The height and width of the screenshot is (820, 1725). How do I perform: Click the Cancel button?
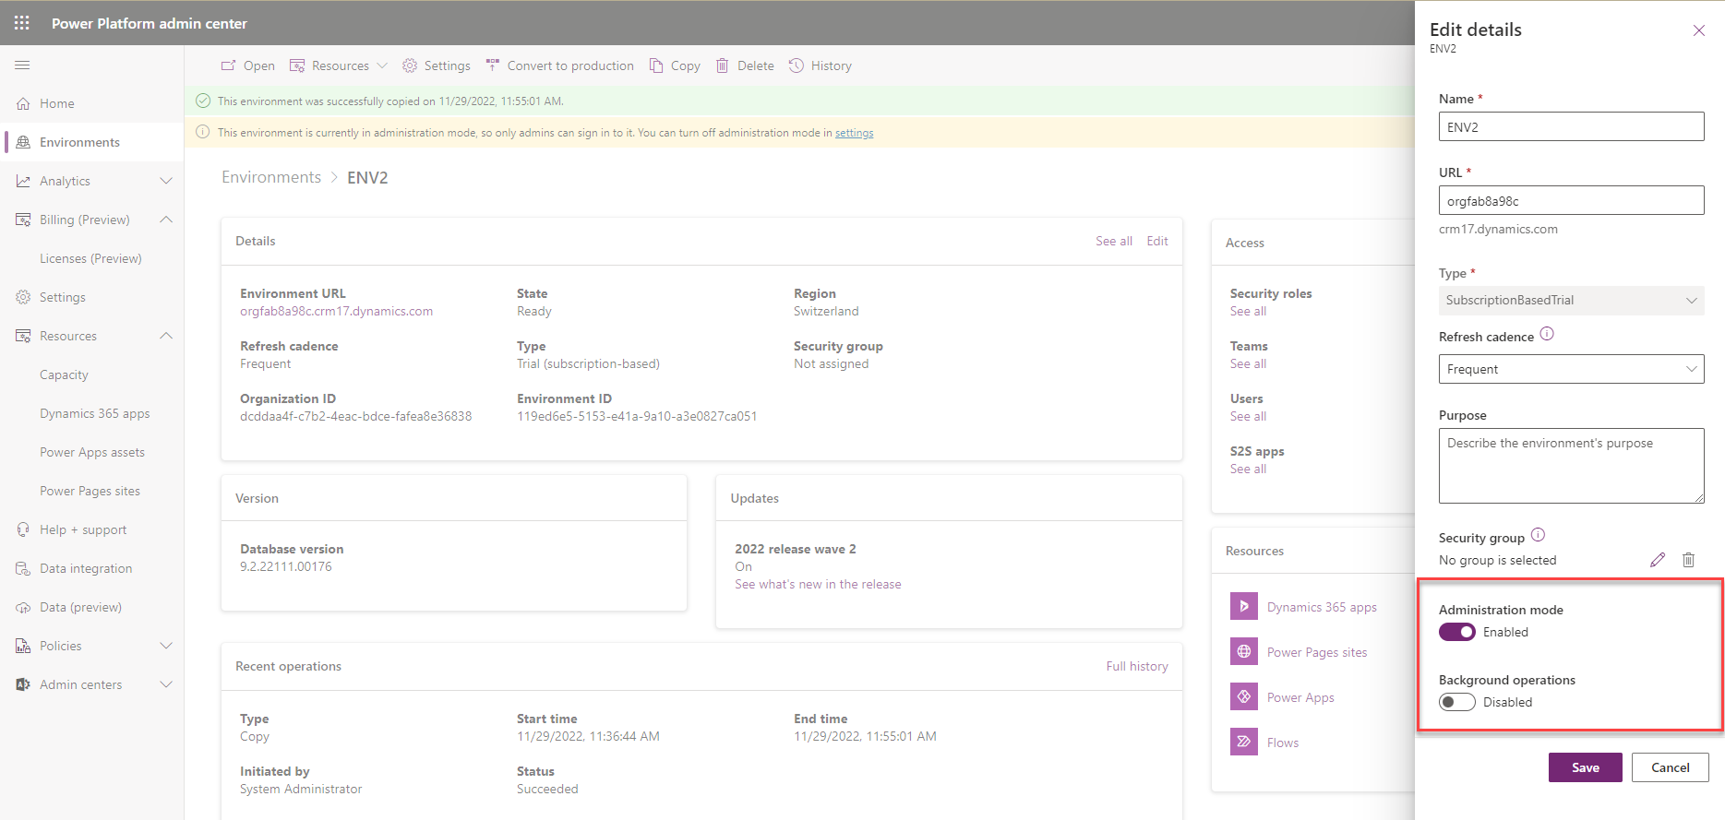point(1670,767)
